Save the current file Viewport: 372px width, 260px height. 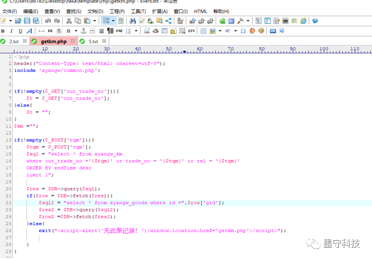click(x=27, y=21)
